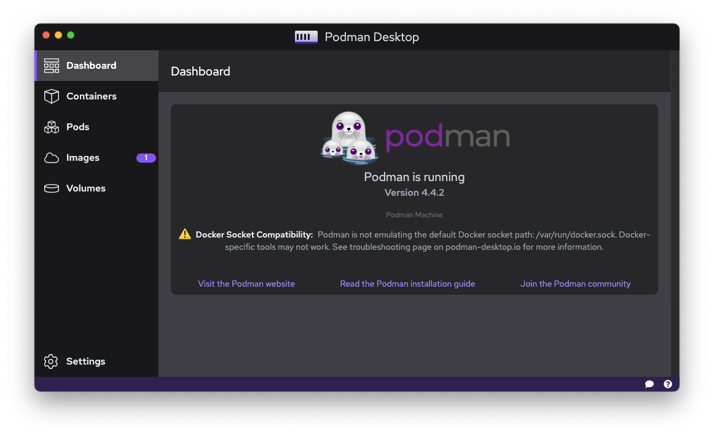Click the feedback chat icon in the status bar

click(x=649, y=384)
